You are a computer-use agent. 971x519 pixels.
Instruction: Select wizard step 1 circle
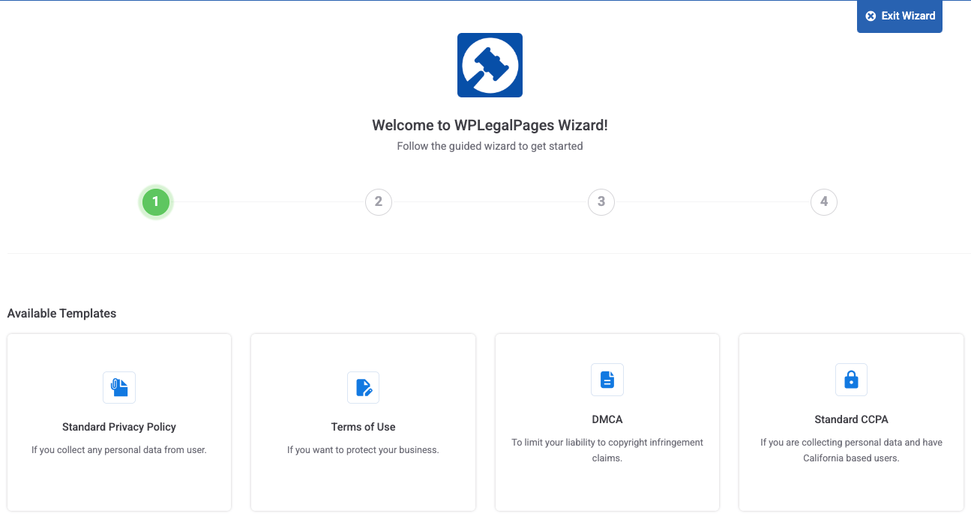click(156, 201)
